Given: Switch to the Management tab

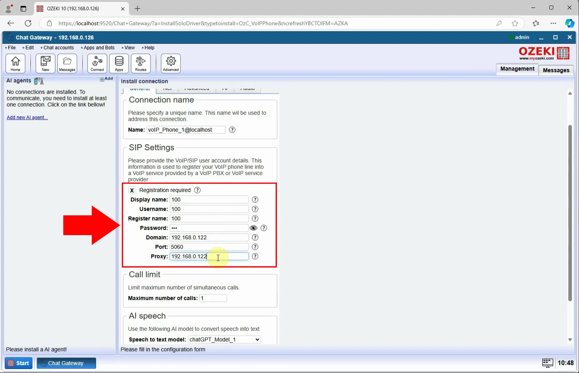Looking at the screenshot, I should [x=517, y=69].
